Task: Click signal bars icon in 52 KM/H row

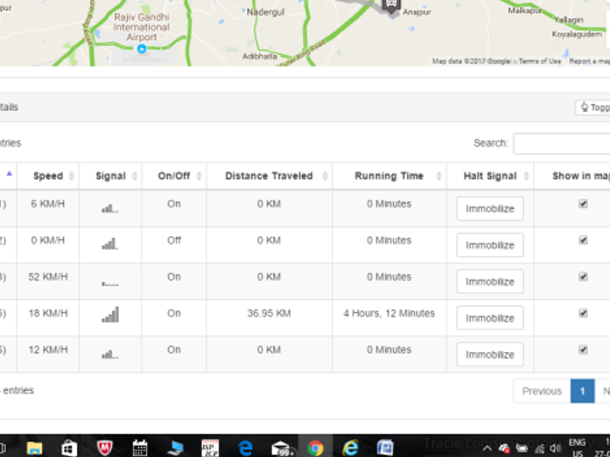Action: (x=110, y=283)
